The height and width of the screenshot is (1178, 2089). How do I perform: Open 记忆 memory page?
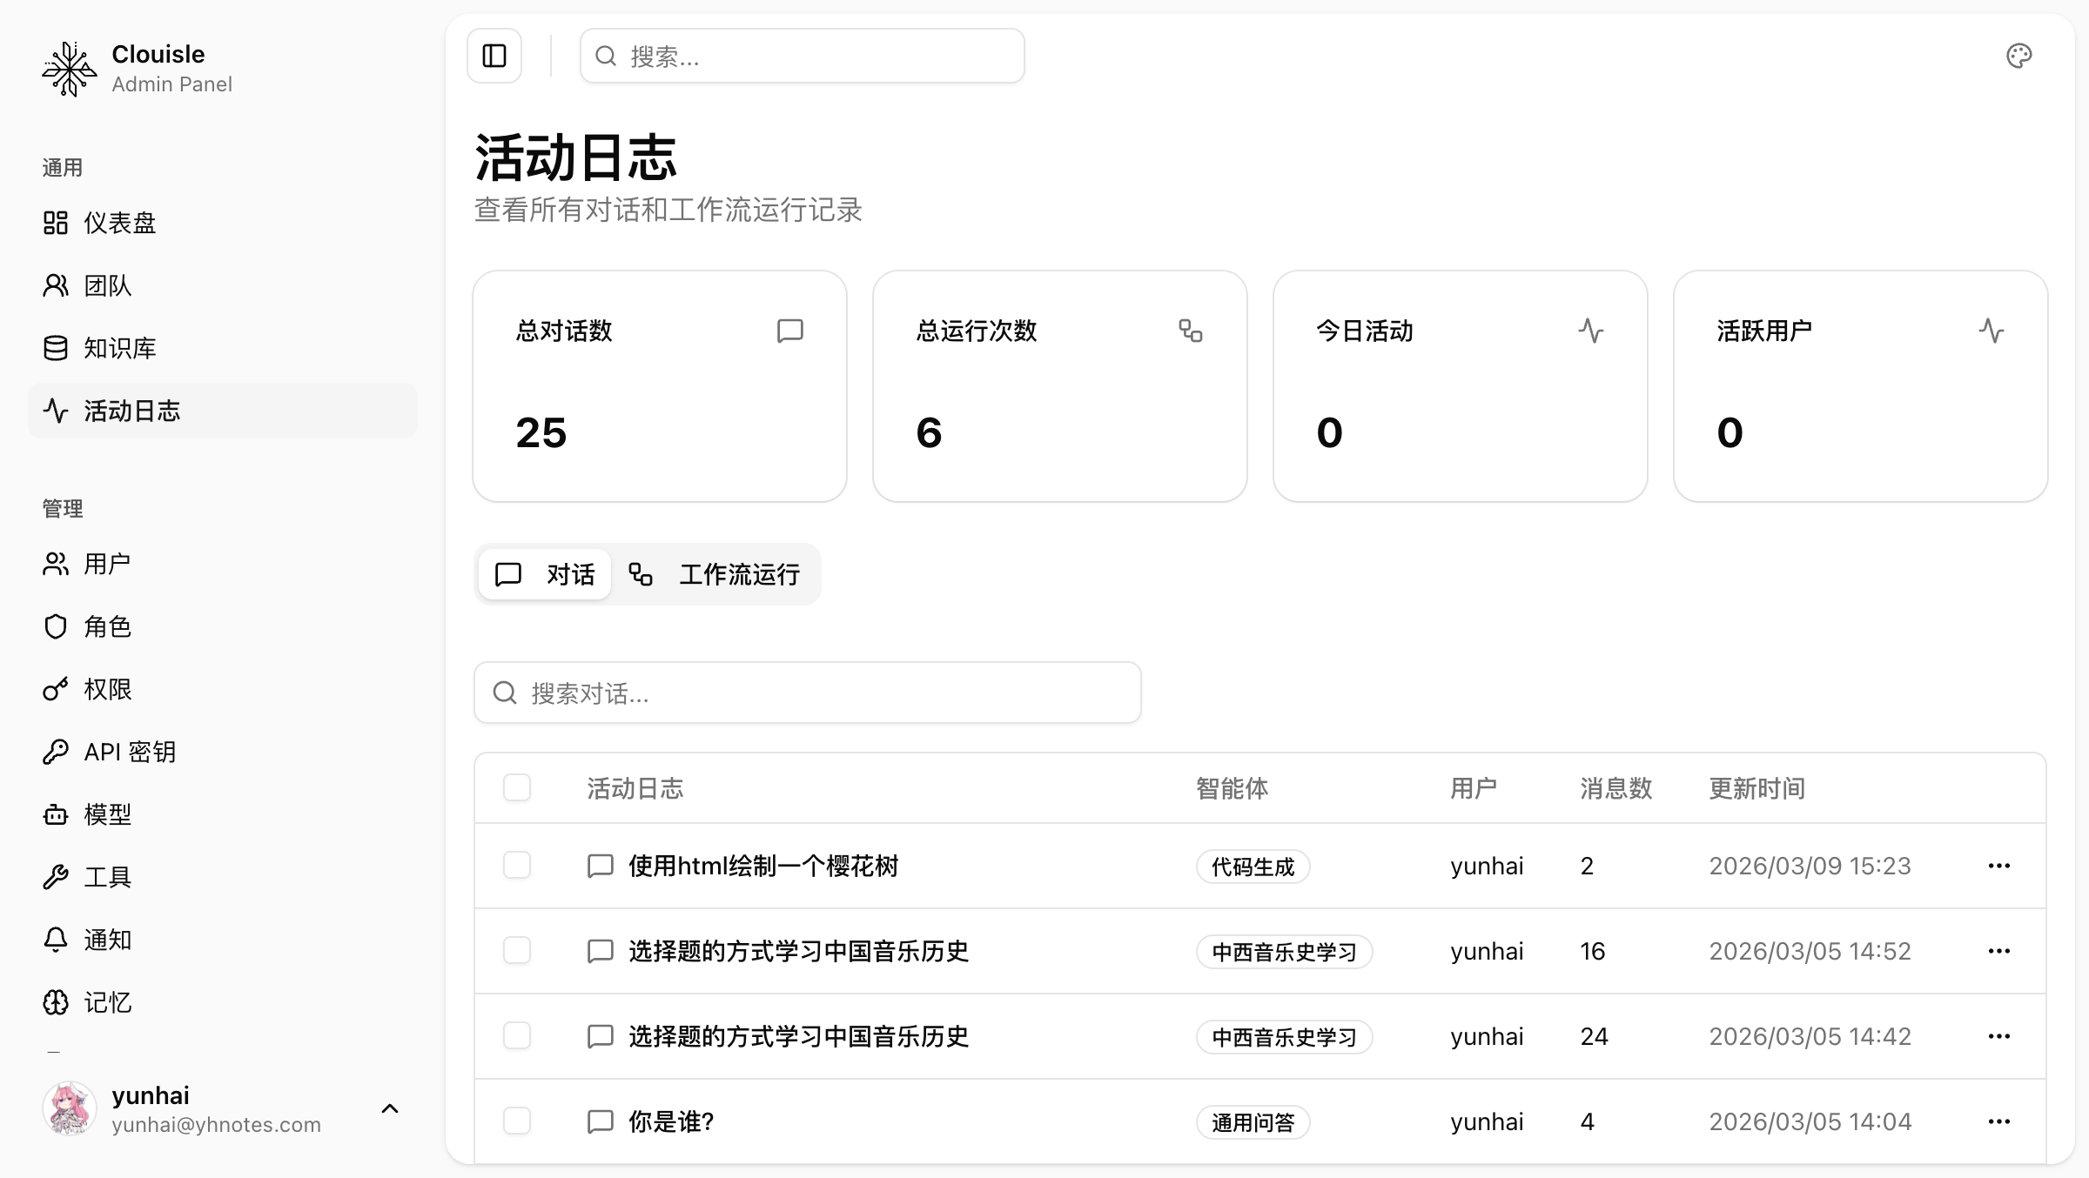(107, 1002)
